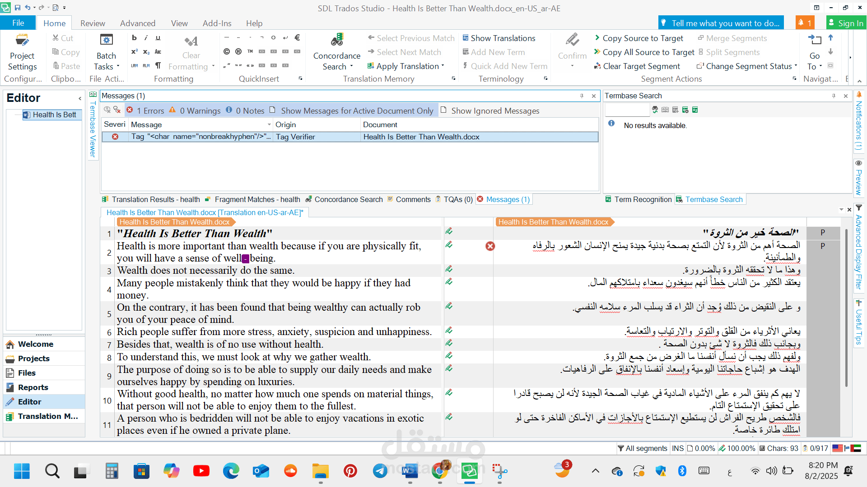Expand QuickInsert group dialog launcher
The width and height of the screenshot is (867, 487).
[x=301, y=78]
